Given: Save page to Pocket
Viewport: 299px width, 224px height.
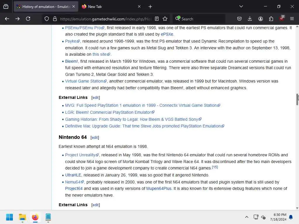Looking at the screenshot, I should 239,19.
